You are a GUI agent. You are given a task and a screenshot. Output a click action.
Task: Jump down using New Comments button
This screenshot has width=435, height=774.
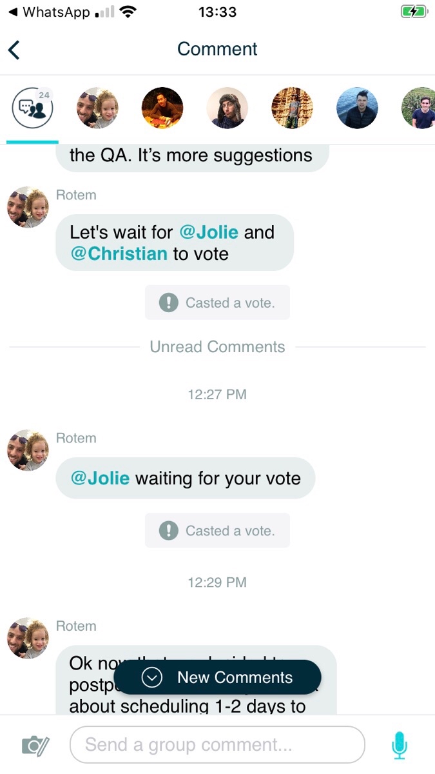(x=217, y=677)
